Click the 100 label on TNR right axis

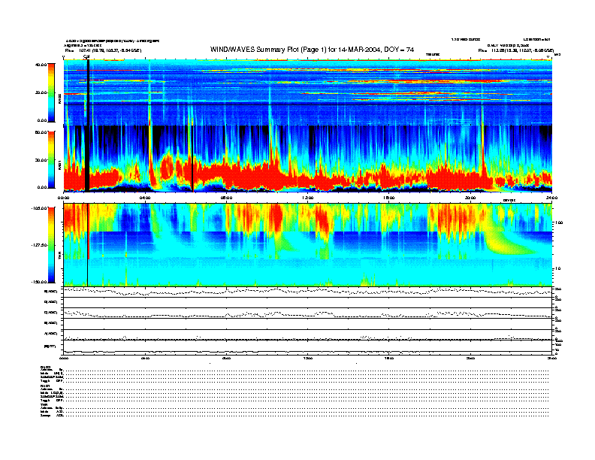tap(558, 223)
